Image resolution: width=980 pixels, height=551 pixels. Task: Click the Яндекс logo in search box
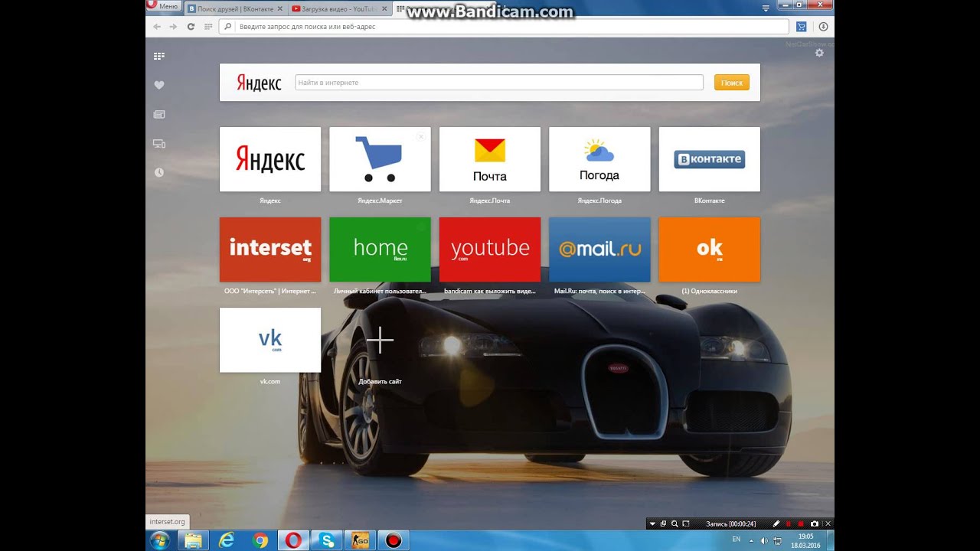click(259, 83)
